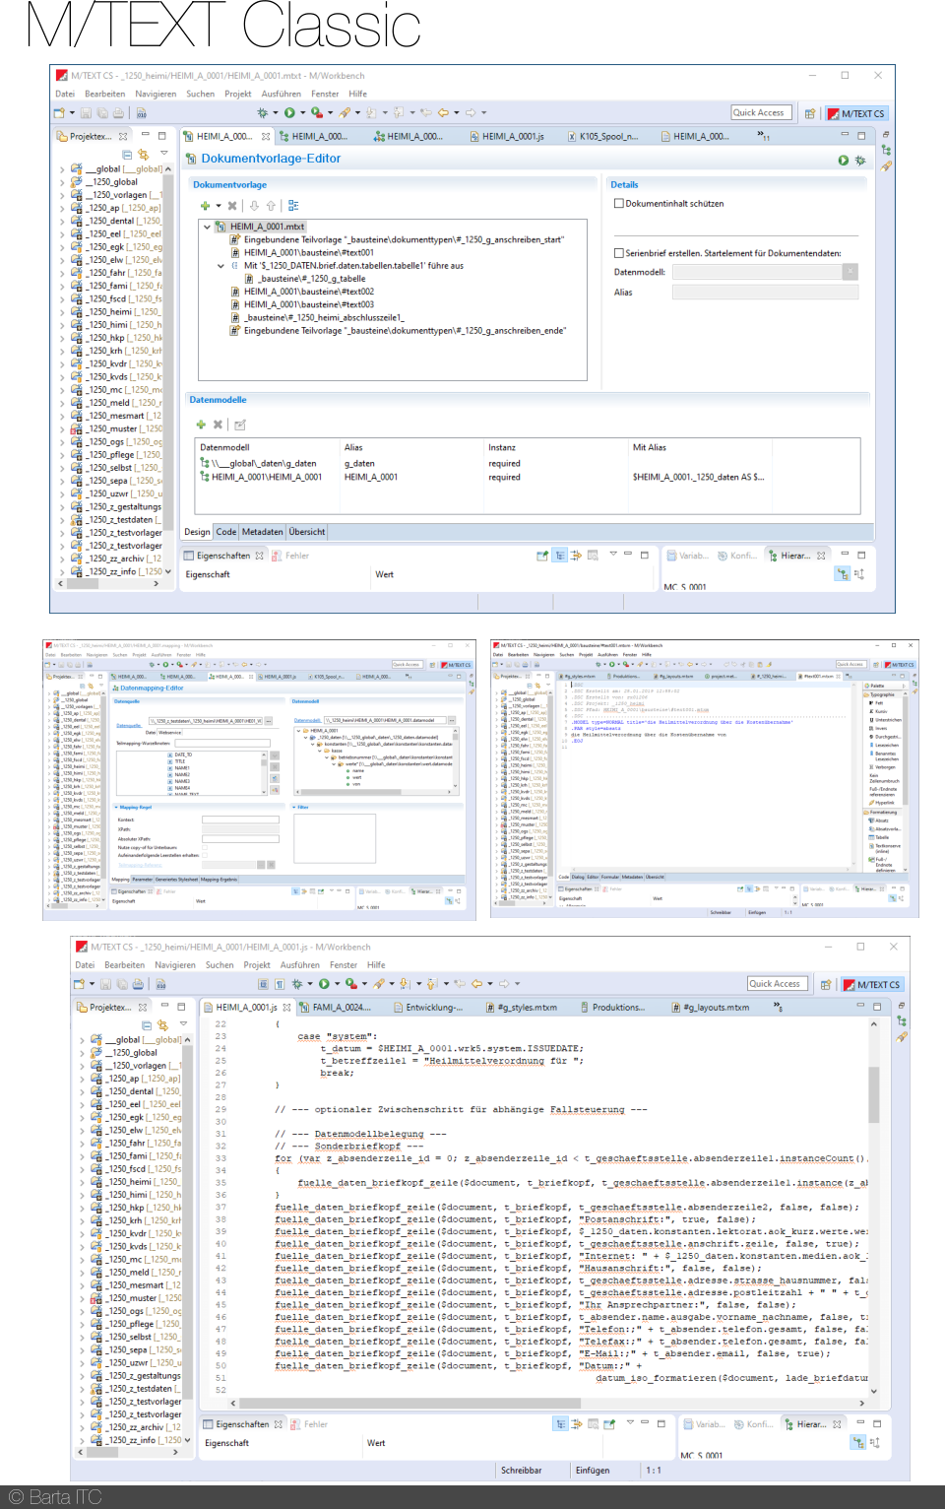
Task: Click debug bug icon in bottom window toolbar
Action: click(296, 983)
